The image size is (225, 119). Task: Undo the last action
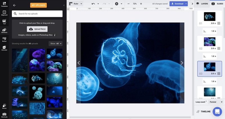point(93,4)
